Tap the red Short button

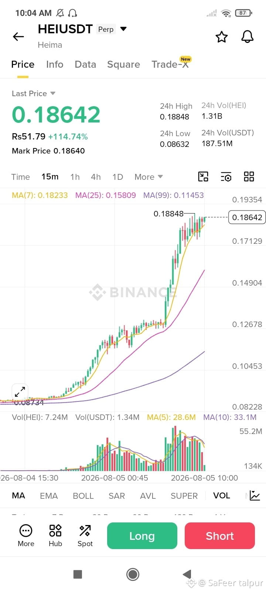(220, 536)
